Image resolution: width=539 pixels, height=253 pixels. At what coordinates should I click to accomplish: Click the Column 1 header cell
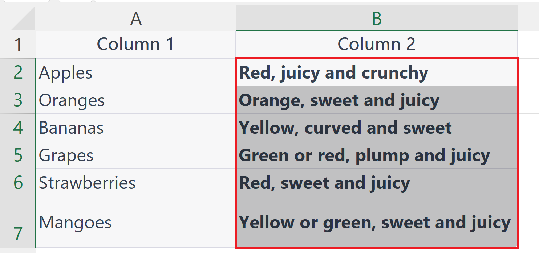click(136, 45)
